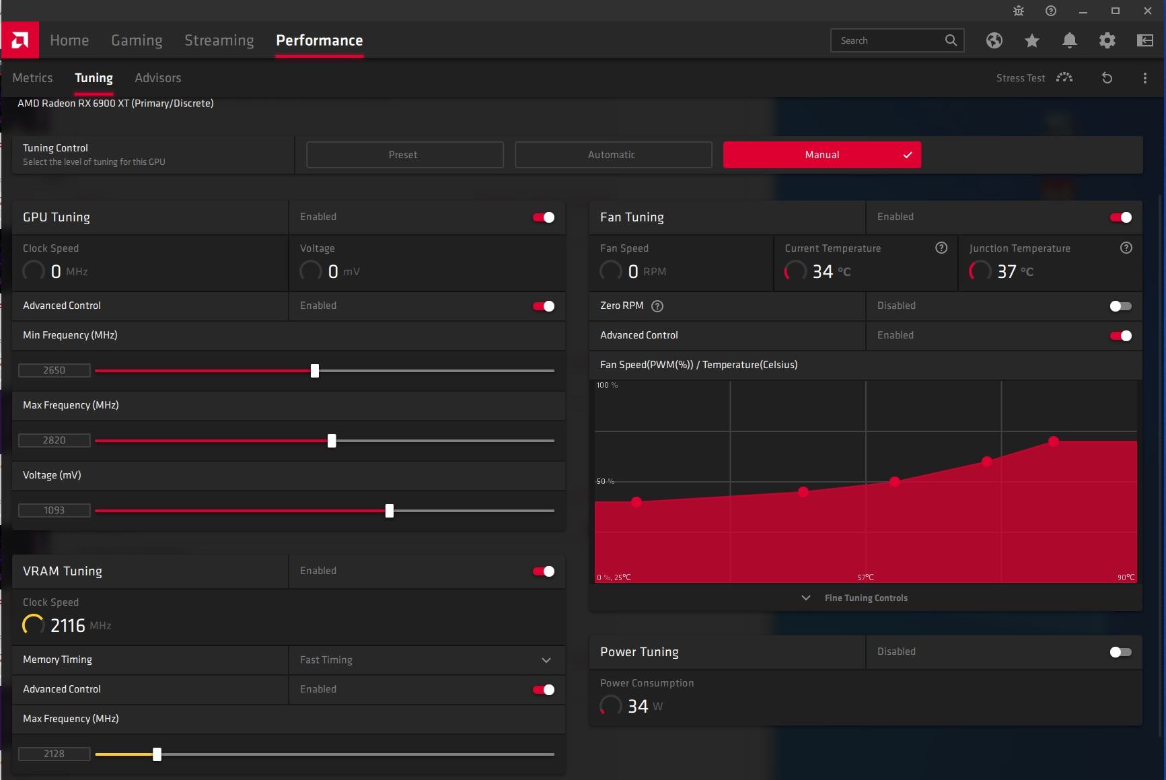1166x780 pixels.
Task: Enable the Zero RPM toggle
Action: coord(1121,306)
